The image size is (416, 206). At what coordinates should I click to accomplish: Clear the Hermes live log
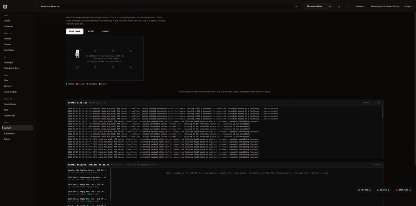point(377,103)
